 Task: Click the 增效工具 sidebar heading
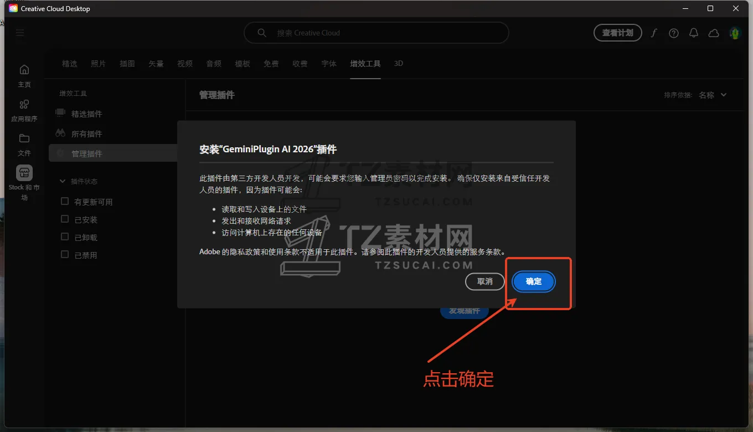tap(73, 94)
